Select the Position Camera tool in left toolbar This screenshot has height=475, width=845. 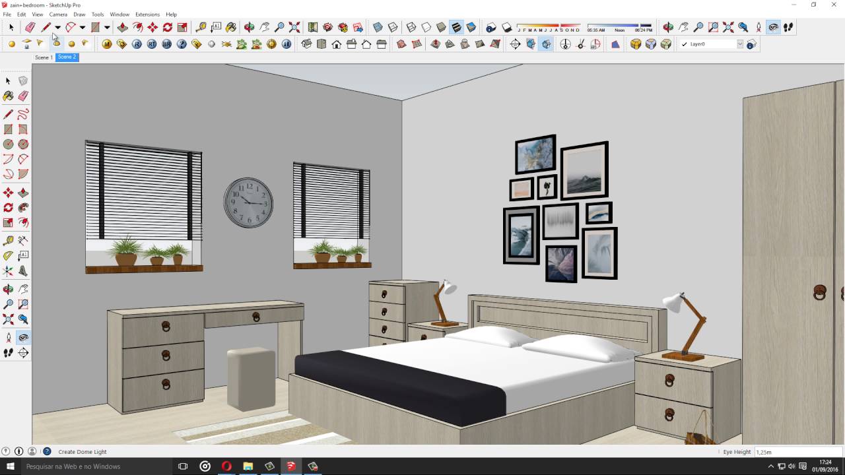coord(8,337)
